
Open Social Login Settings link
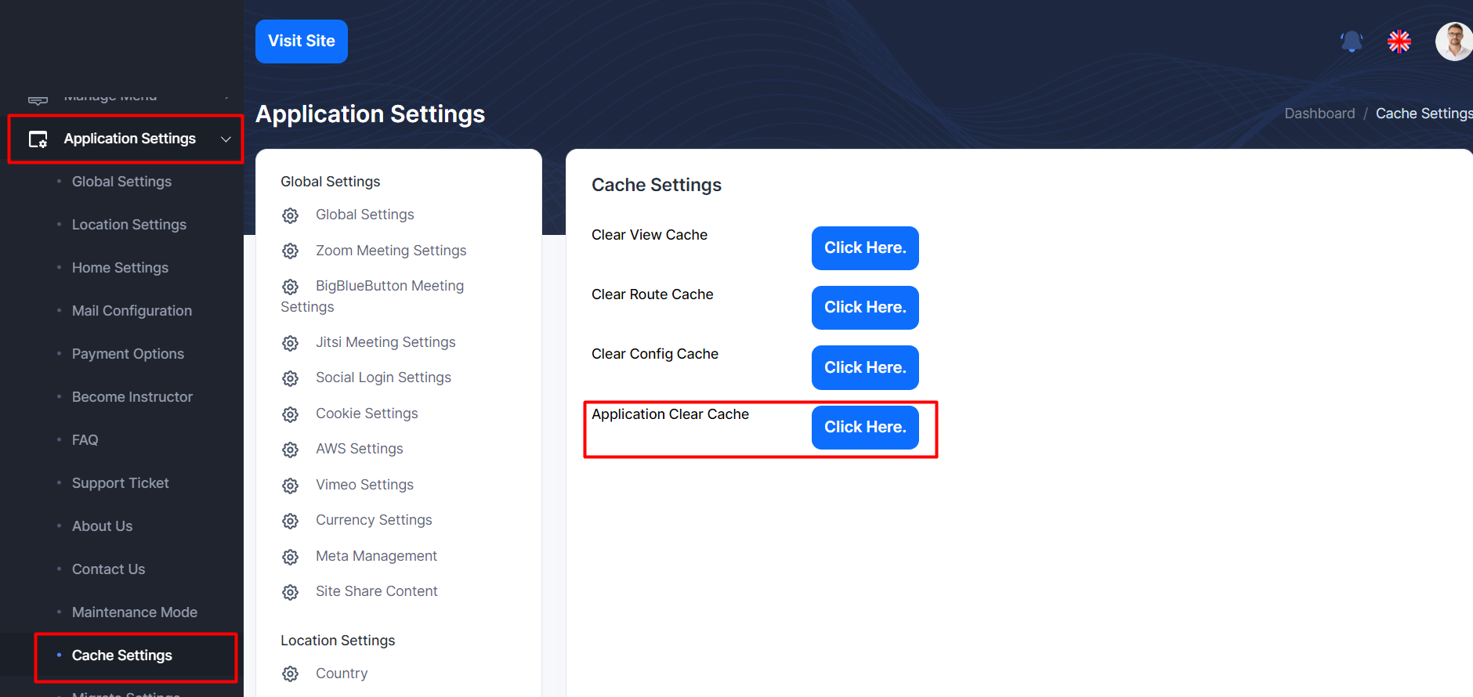(383, 377)
